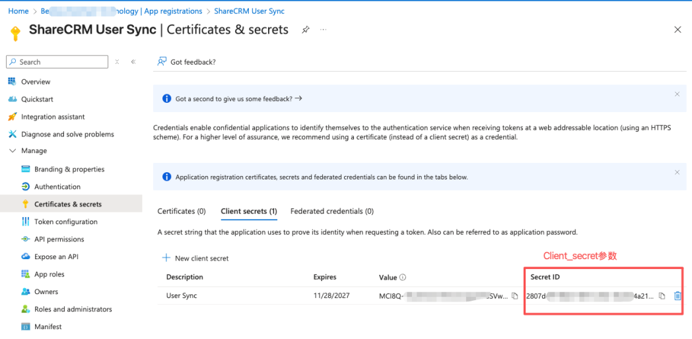Collapse the Manage section

tap(13, 151)
